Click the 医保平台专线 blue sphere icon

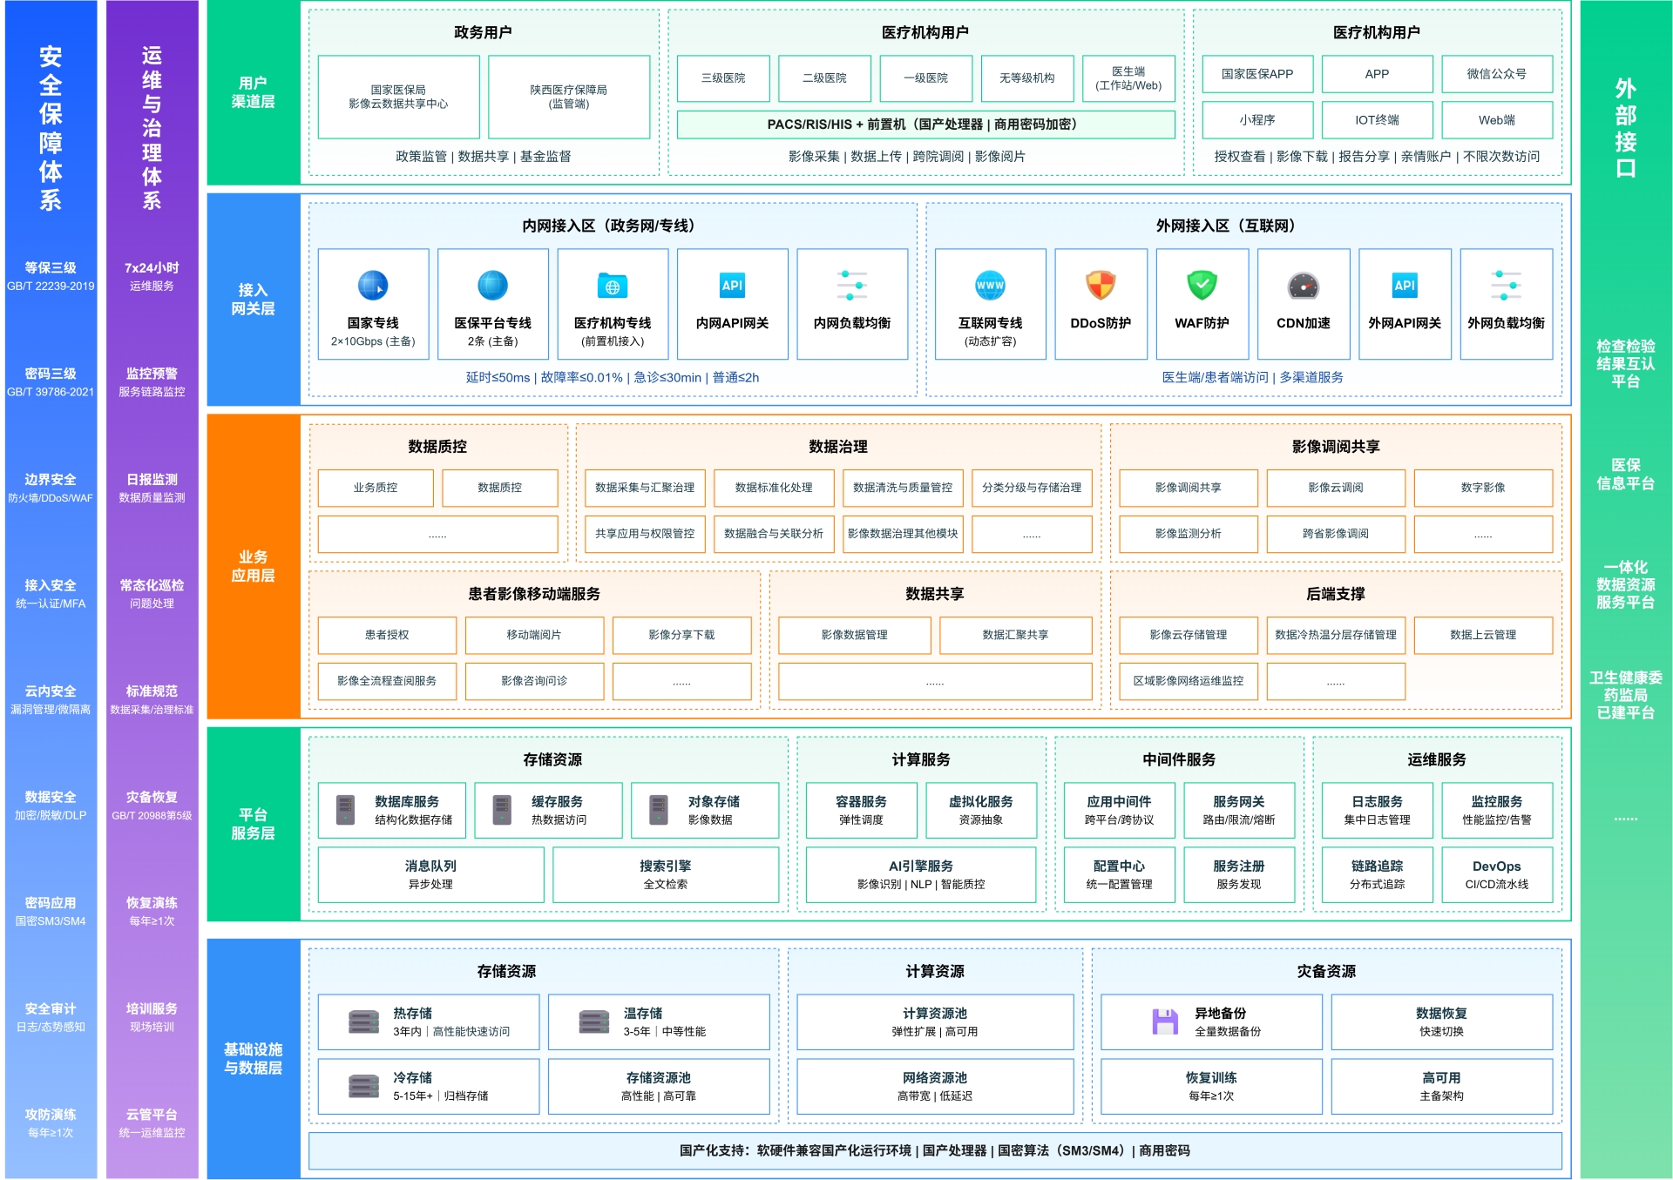click(492, 286)
